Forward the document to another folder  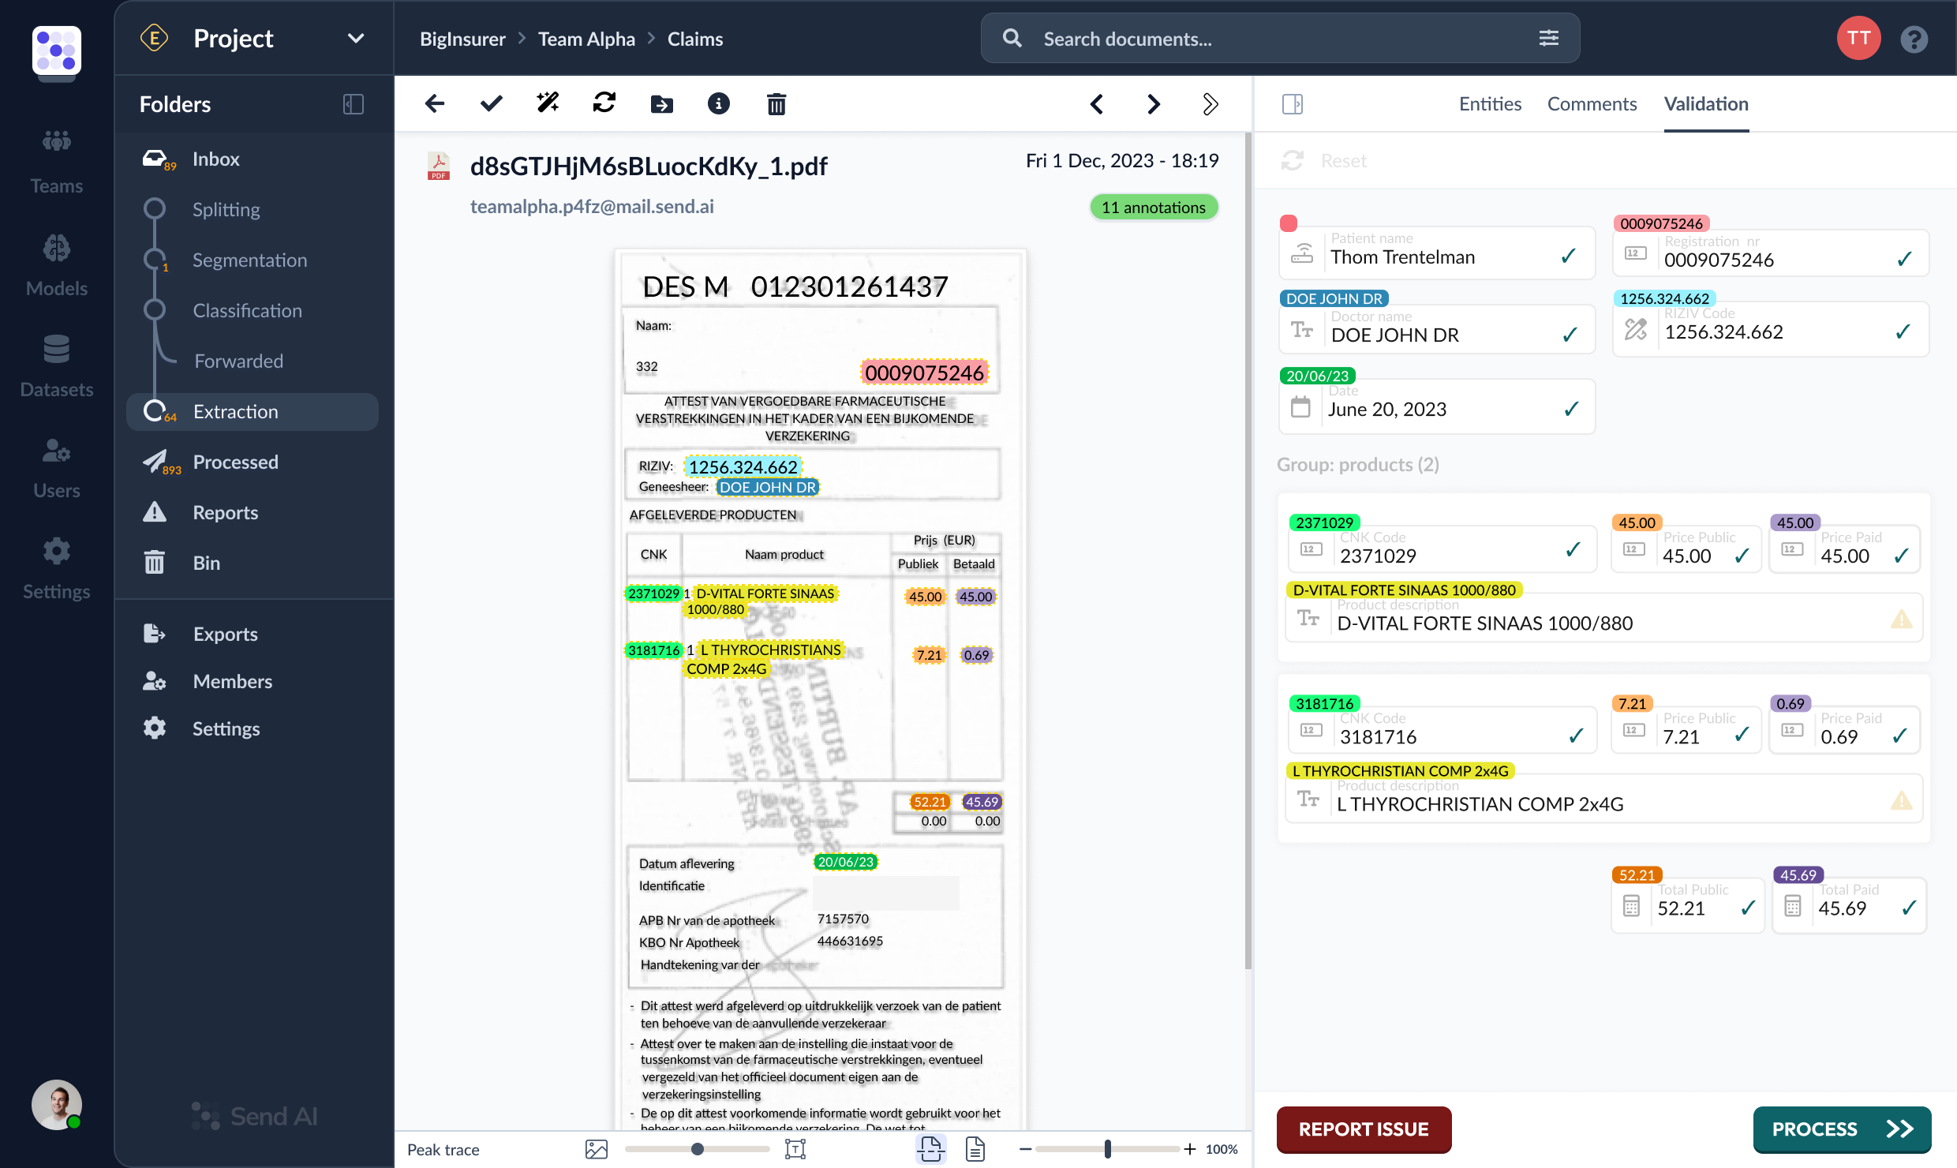click(x=661, y=103)
